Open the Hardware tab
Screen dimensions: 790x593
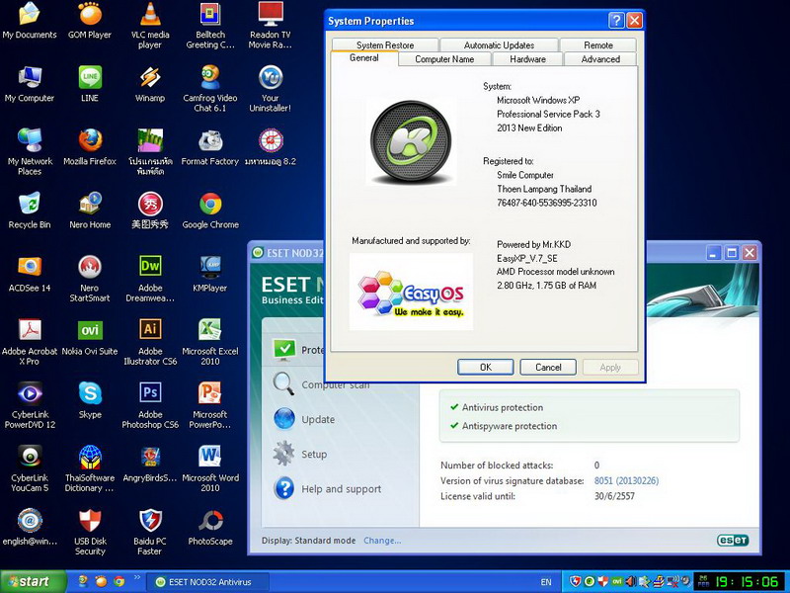[527, 59]
